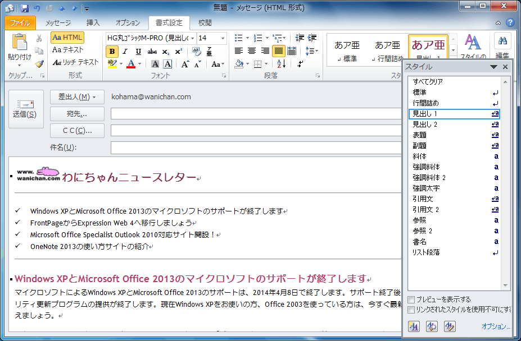This screenshot has width=521, height=341.
Task: Switch message format to HTML
Action: pos(67,38)
